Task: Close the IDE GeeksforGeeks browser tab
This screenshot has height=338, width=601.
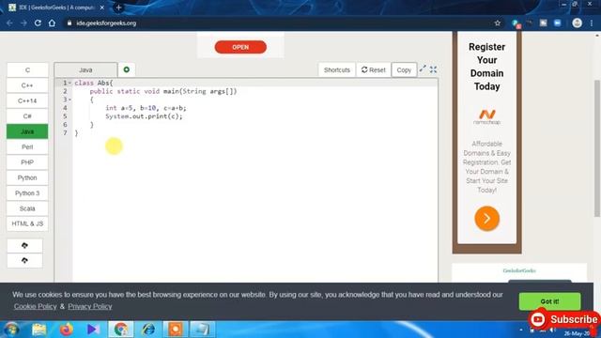Action: tap(102, 8)
